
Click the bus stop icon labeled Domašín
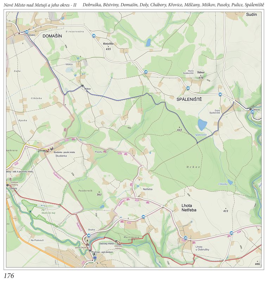(27, 32)
